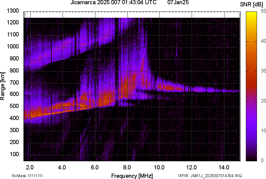Image resolution: width=266 pixels, height=179 pixels.
Task: Click the frequency tick label '4.0'
Action: 62,167
